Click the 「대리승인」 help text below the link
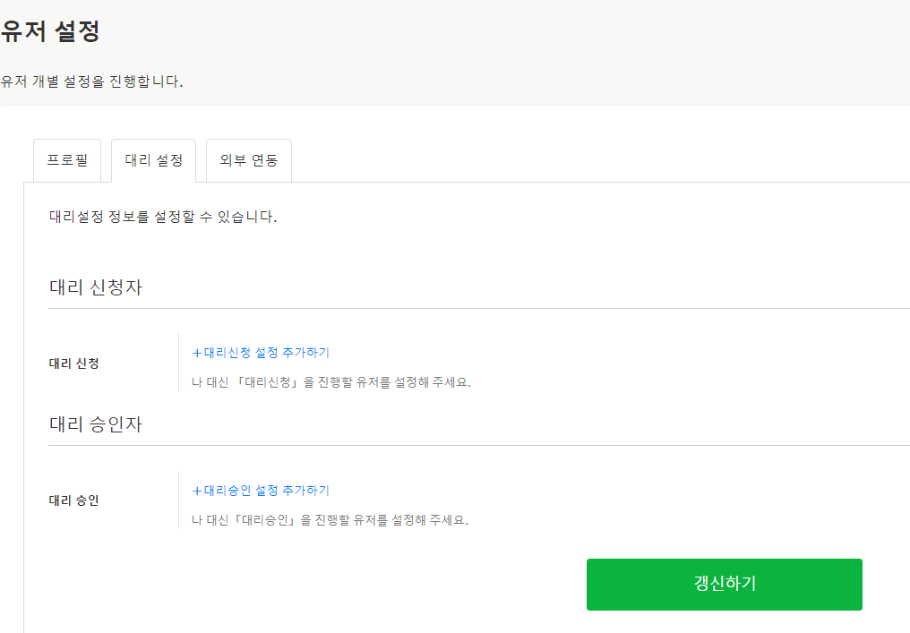The width and height of the screenshot is (910, 633). [330, 520]
